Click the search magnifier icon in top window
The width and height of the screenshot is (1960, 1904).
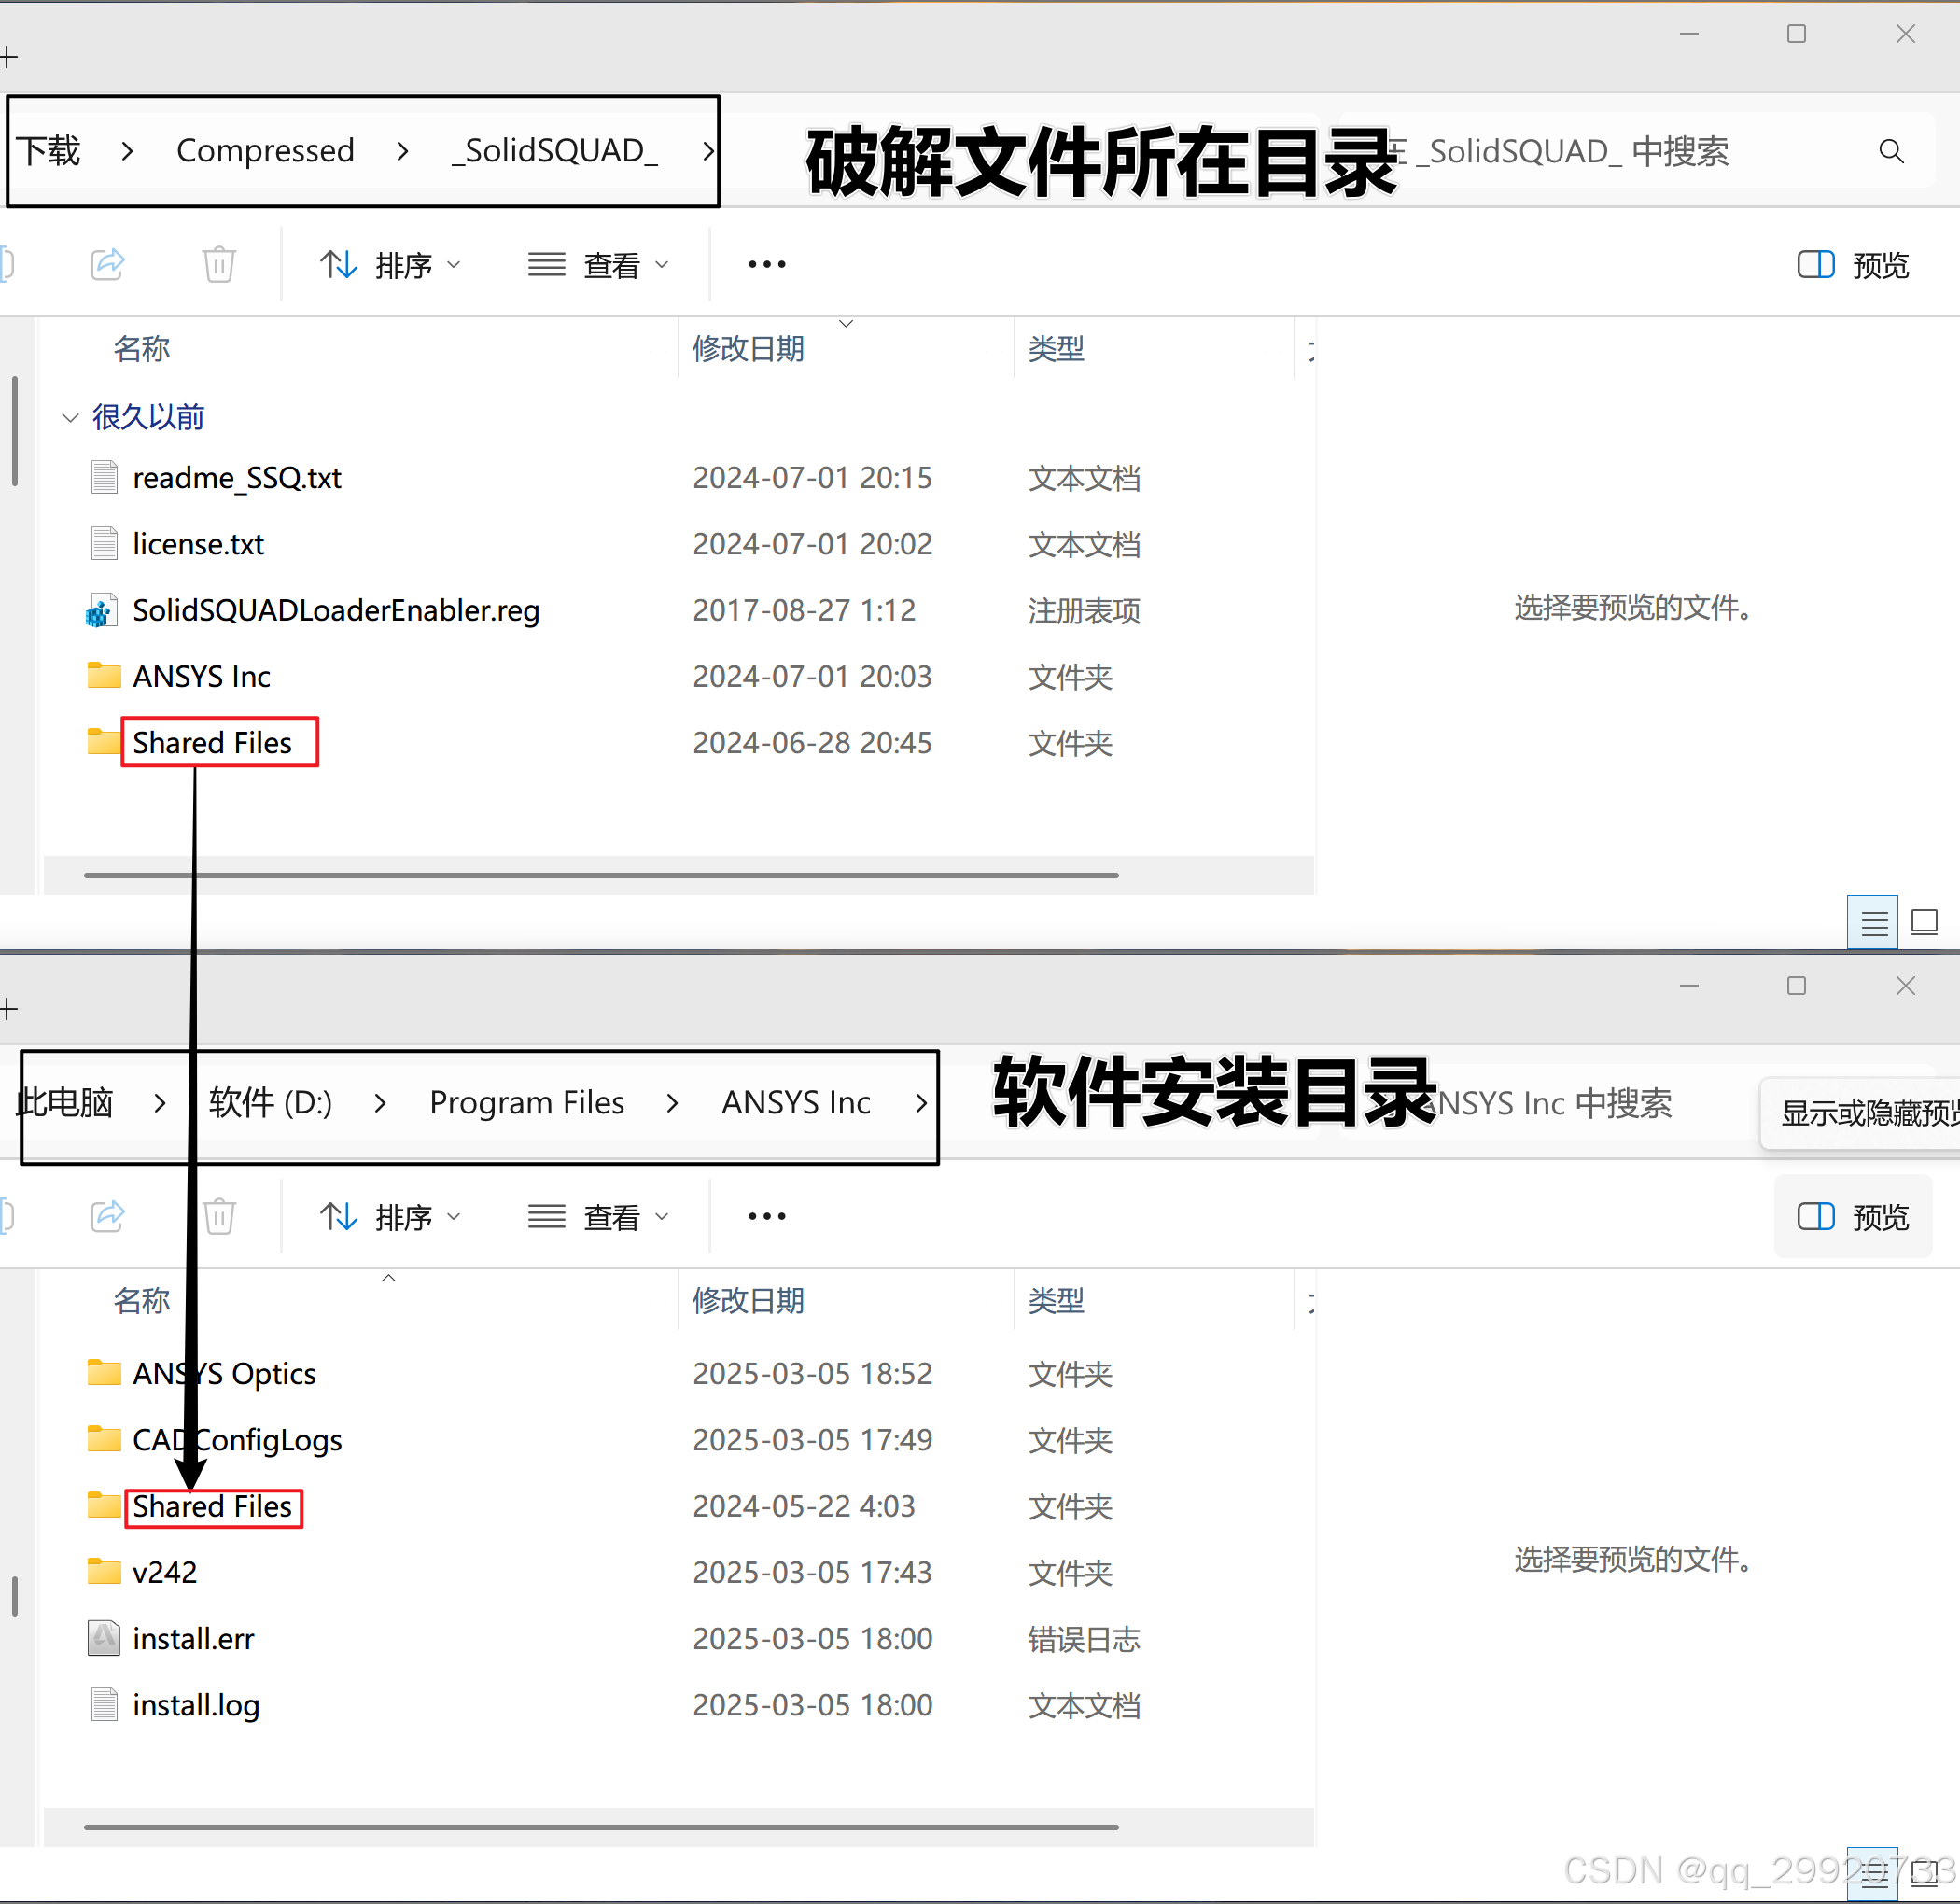pyautogui.click(x=1890, y=151)
